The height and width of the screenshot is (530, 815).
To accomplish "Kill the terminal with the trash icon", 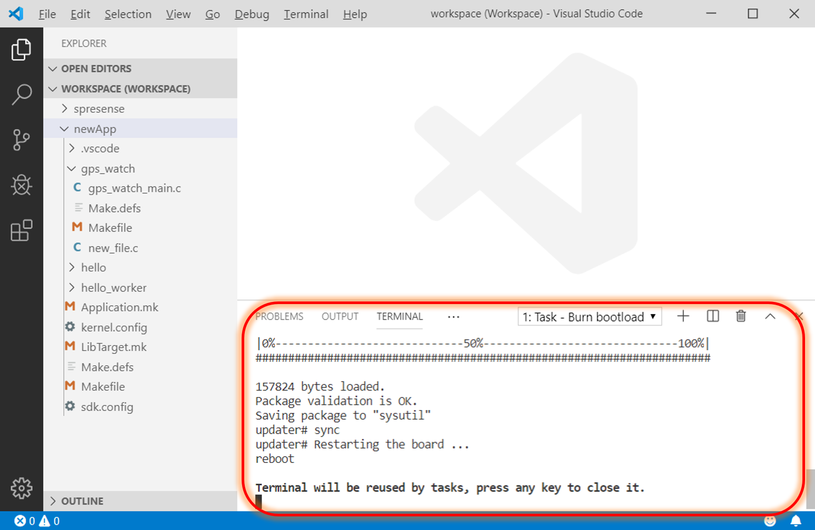I will pos(741,316).
